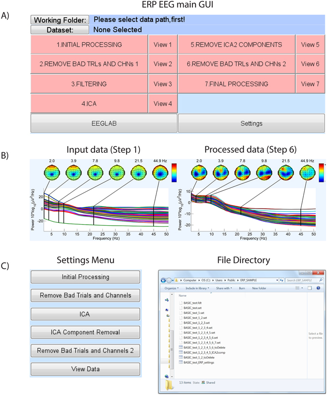327x395 pixels.
Task: Run step 2 Remove Bad TRLs and CHNs 1
Action: (89, 64)
